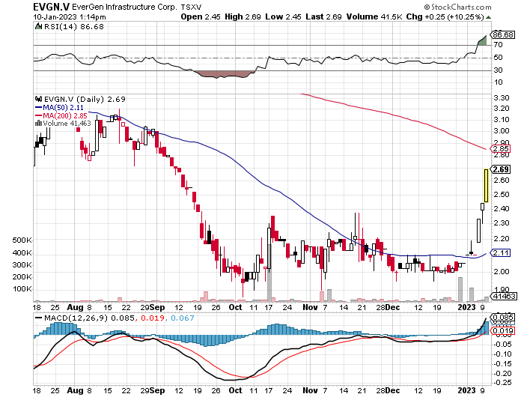Screen dimensions: 524x397
Task: Click the MA(200) 2.85 legend entry
Action: tap(61, 115)
